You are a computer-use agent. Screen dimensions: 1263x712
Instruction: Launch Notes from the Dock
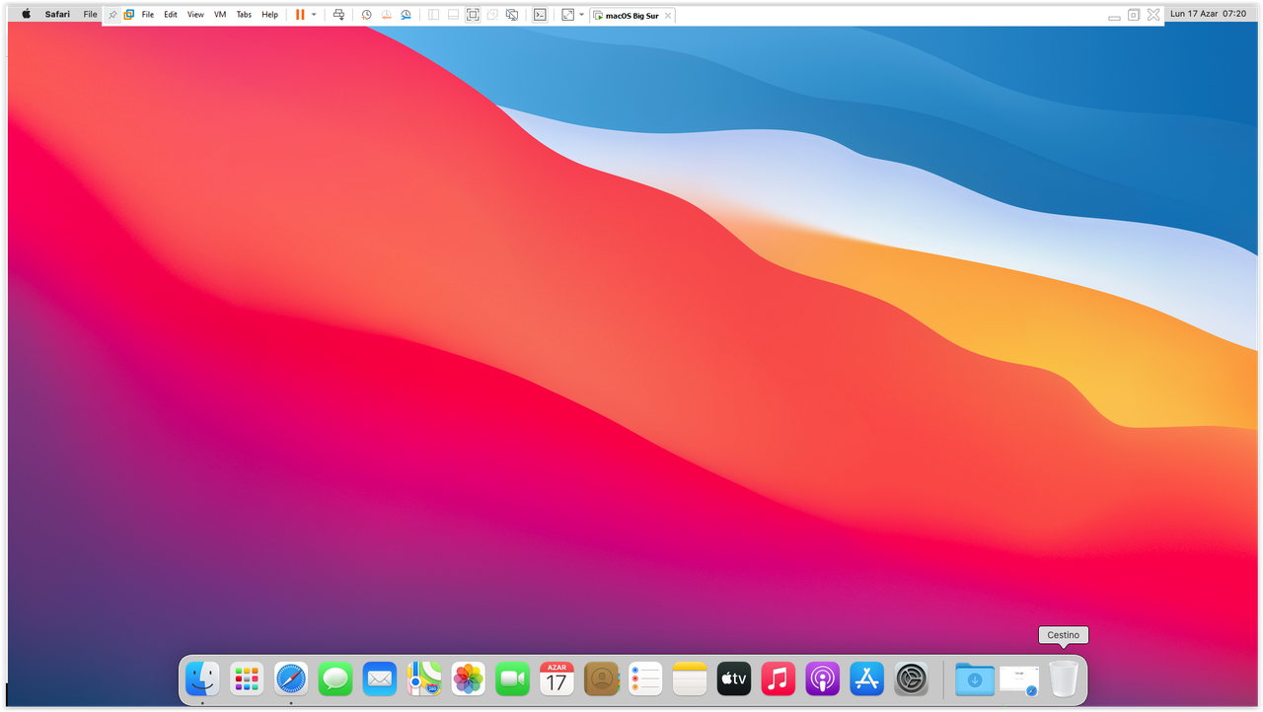[690, 678]
